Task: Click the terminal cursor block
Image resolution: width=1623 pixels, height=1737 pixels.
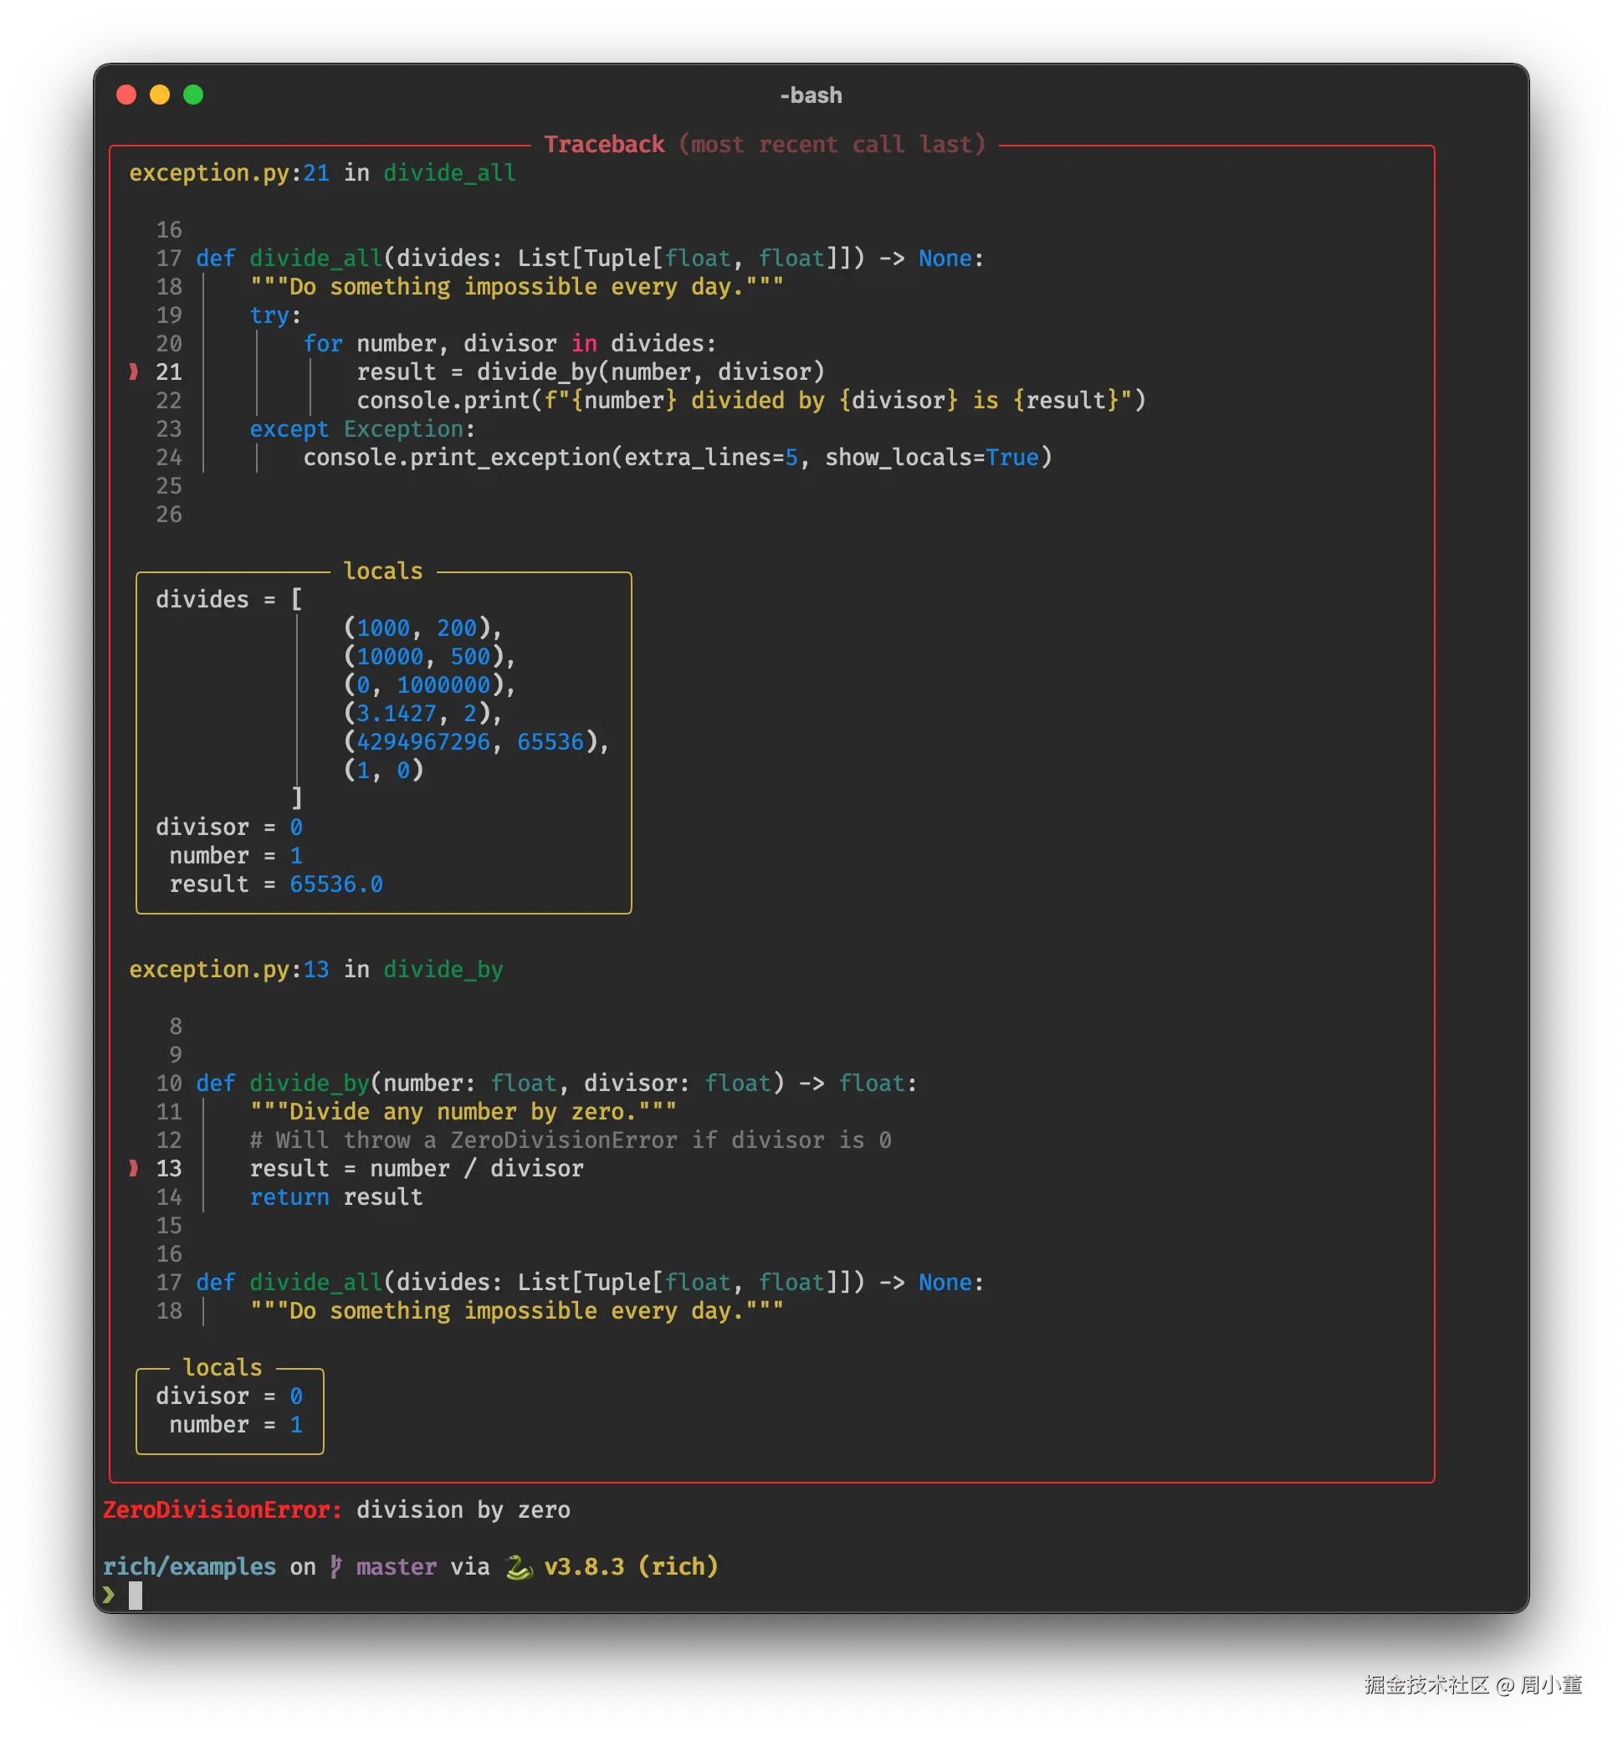Action: coord(136,1596)
